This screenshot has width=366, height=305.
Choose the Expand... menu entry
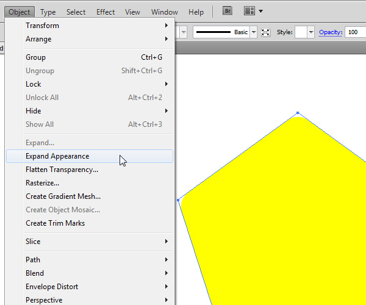coord(90,143)
